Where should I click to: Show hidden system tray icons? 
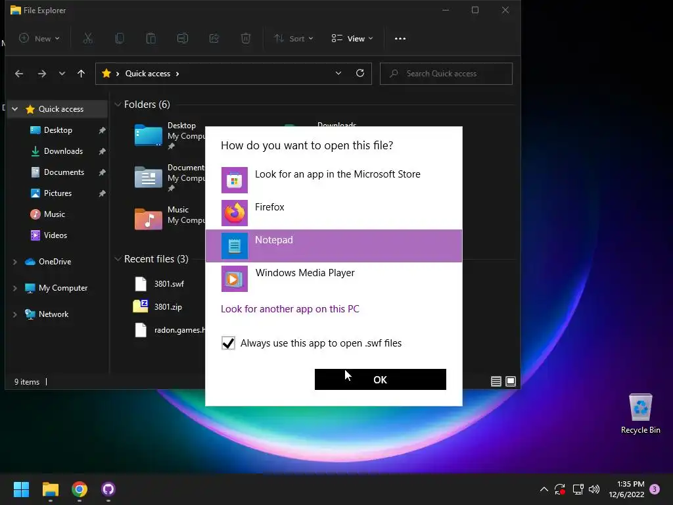pos(544,489)
